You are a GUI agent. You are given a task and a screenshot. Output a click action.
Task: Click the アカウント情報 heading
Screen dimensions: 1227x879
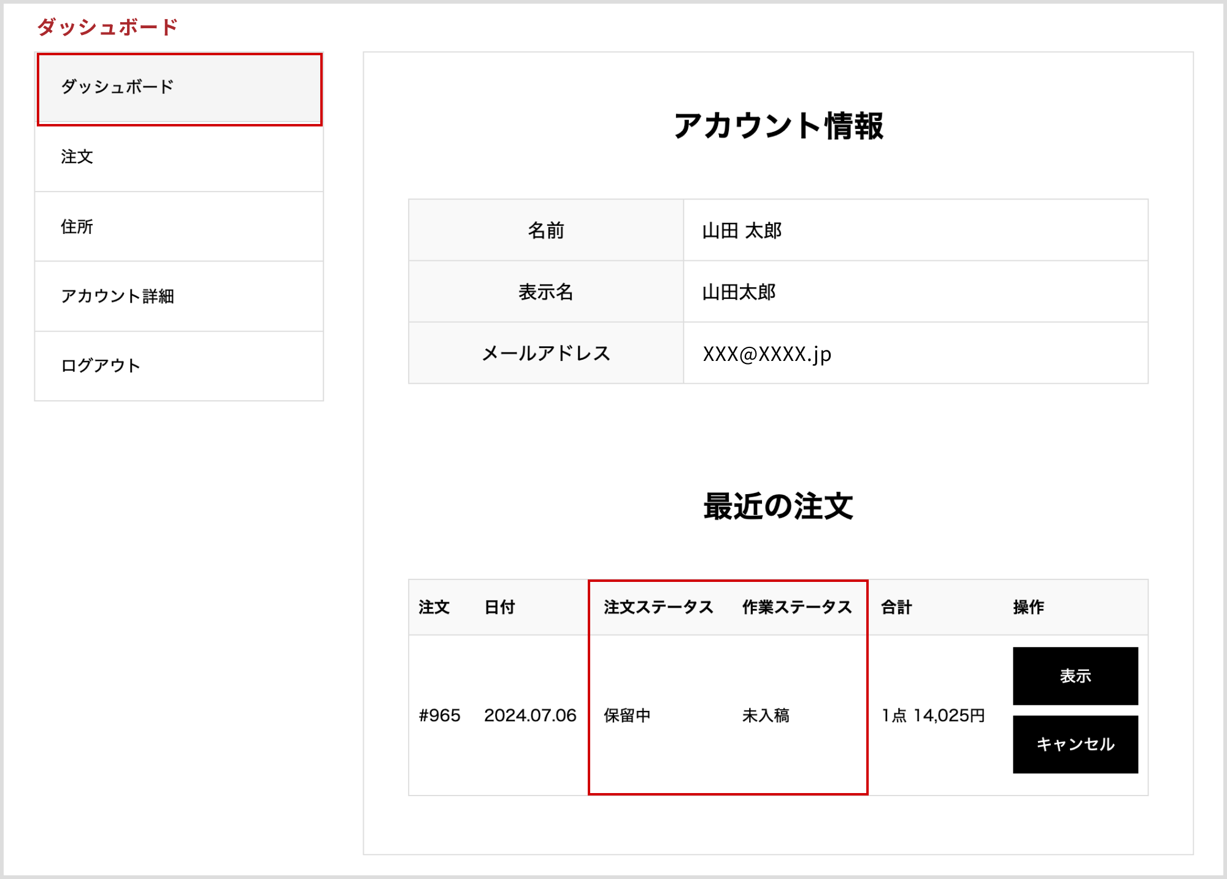(x=778, y=126)
